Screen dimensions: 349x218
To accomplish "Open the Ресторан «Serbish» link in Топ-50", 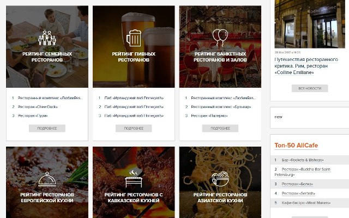I will click(x=298, y=193).
